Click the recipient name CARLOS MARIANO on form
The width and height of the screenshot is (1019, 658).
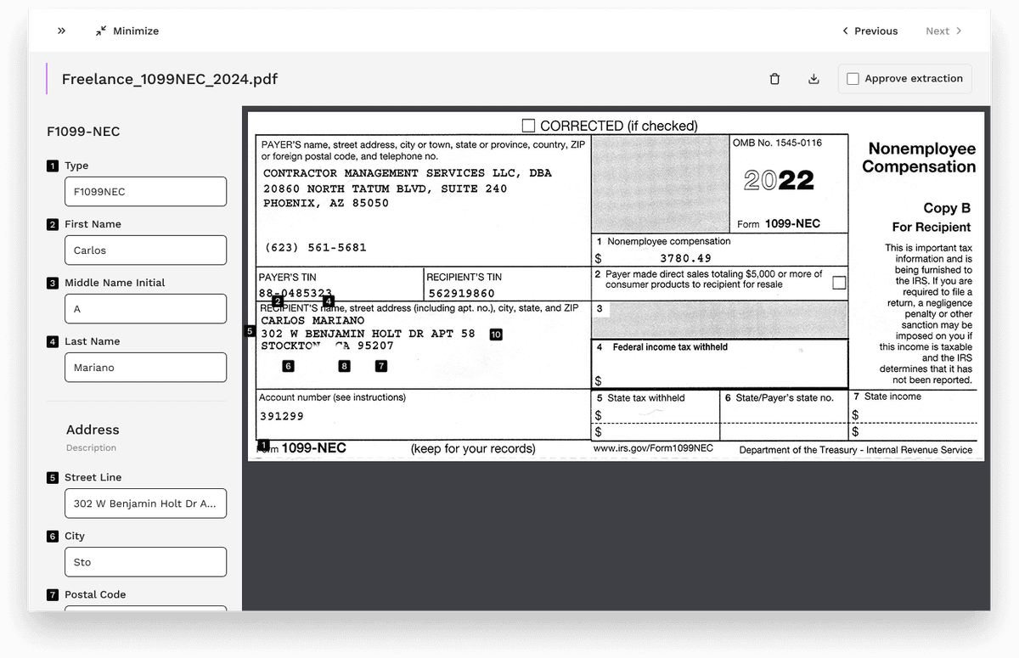[312, 321]
